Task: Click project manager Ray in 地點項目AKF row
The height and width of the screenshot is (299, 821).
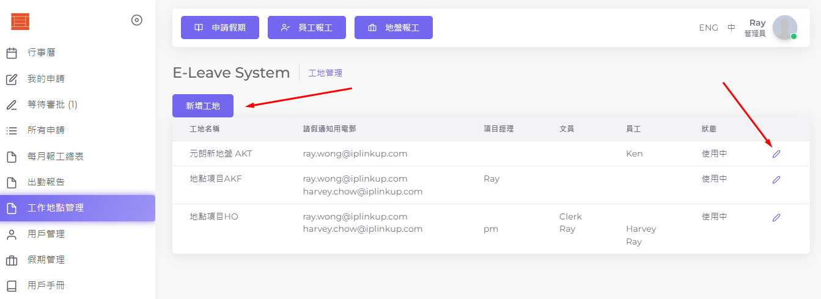Action: 491,179
